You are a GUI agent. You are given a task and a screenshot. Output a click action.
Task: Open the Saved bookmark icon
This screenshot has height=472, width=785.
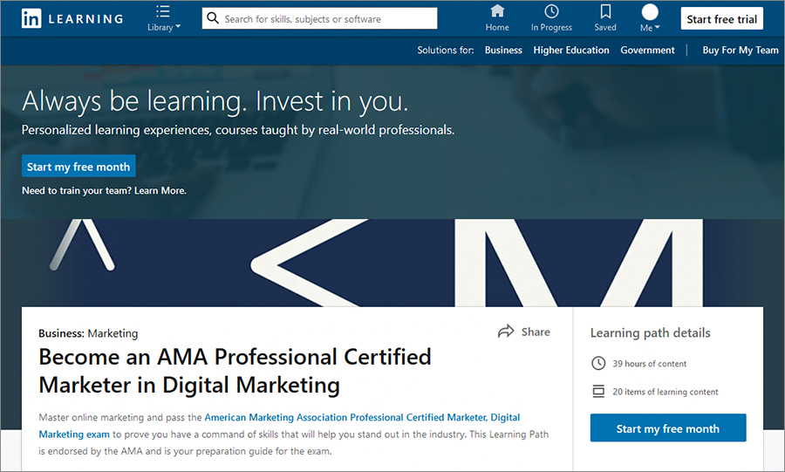(605, 11)
